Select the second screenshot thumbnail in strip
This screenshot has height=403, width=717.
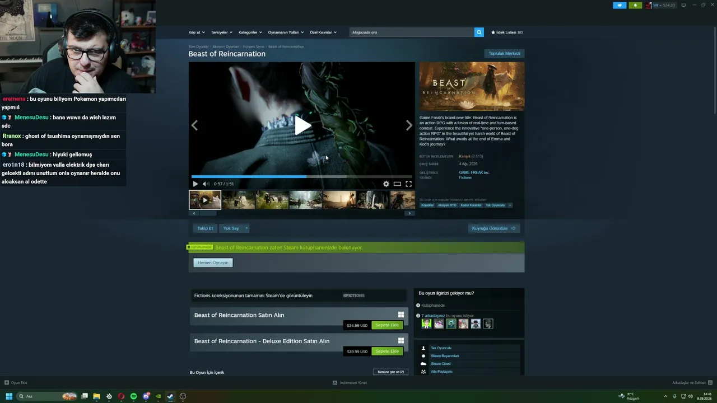click(x=239, y=200)
